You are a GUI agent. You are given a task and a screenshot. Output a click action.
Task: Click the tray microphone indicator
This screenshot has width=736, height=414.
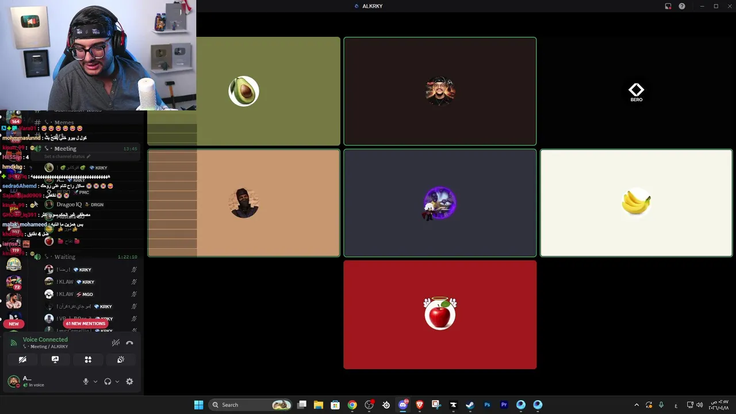click(661, 405)
